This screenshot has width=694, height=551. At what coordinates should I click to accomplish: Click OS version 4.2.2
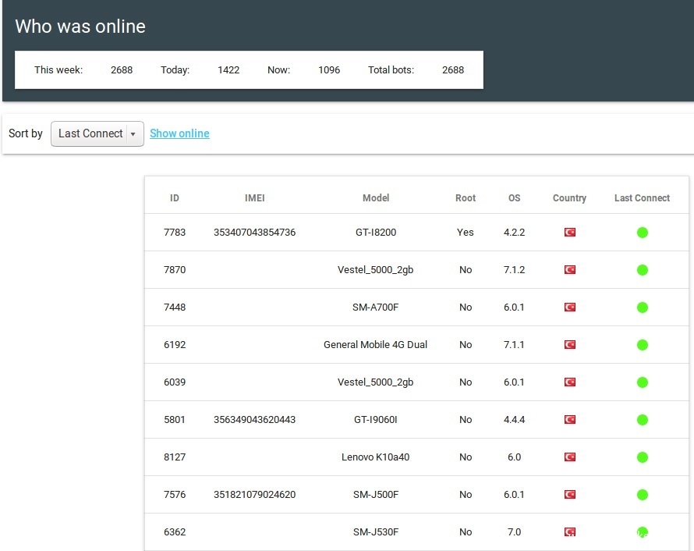(515, 233)
